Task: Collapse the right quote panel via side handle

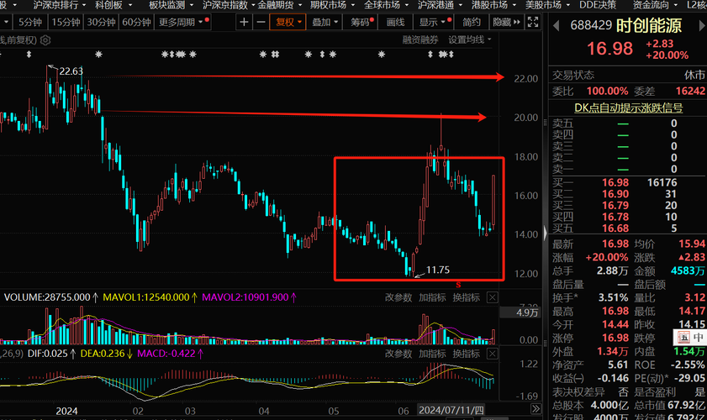Action: (546, 233)
